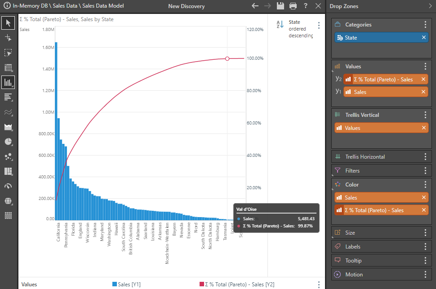Toggle the State descending sort icon
The width and height of the screenshot is (436, 289).
coord(280,25)
